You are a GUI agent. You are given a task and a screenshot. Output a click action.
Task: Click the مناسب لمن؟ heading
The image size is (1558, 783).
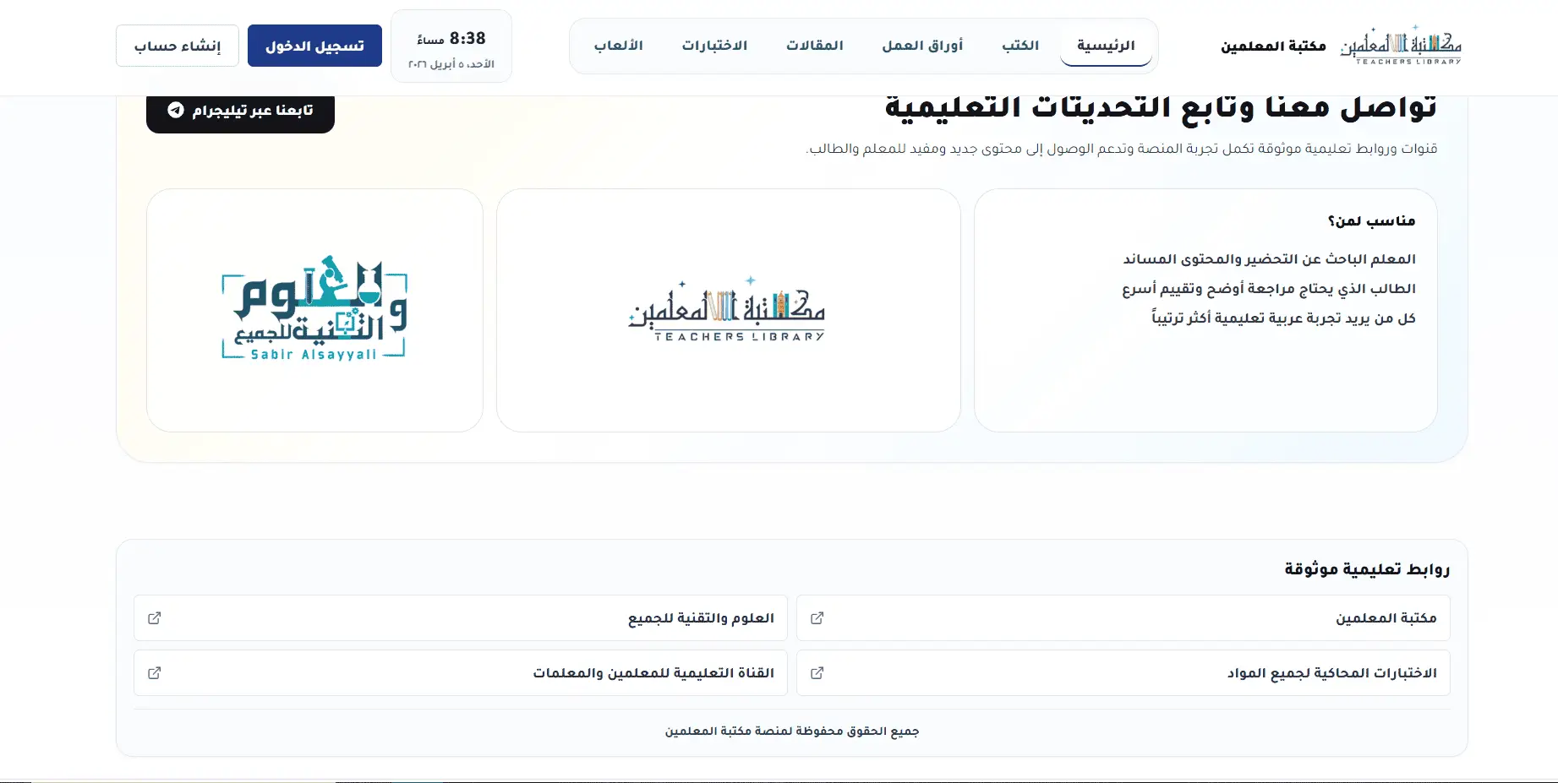(1371, 221)
